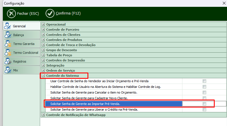Viewport: 227px width, 126px height.
Task: Expand the Controles de Impressão section
Action: coord(43,60)
